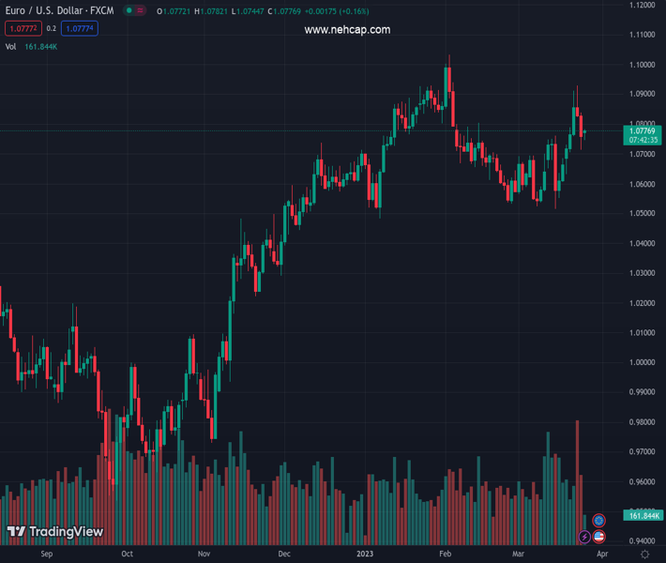Click the Nov label on time axis

[204, 555]
